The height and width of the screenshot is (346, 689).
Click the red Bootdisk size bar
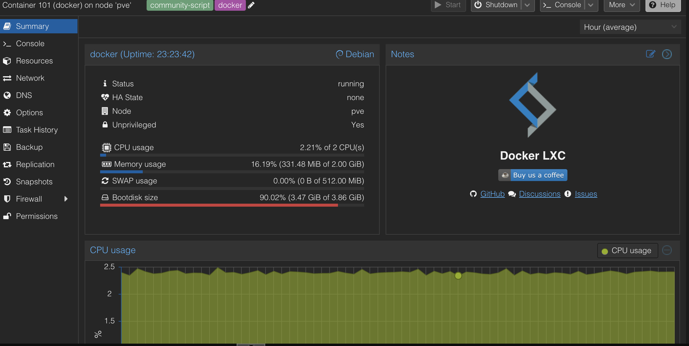(x=219, y=205)
